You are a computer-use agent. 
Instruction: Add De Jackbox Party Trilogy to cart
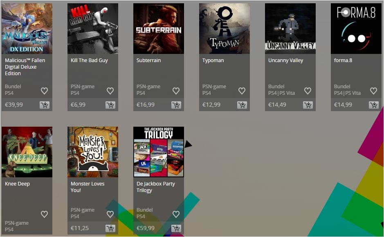coord(176,228)
